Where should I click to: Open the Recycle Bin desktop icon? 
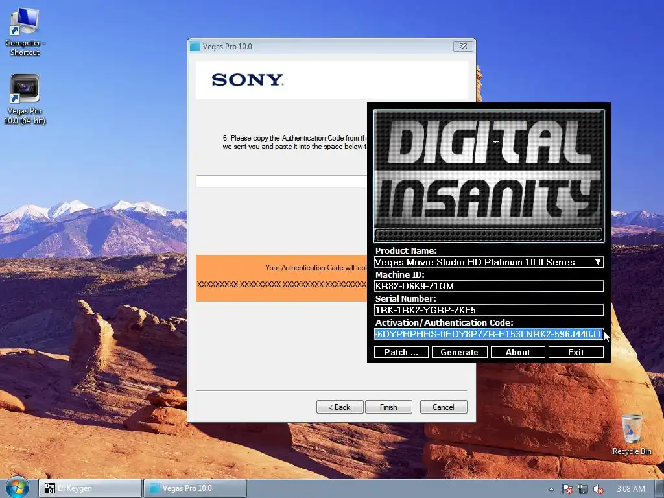tap(632, 435)
